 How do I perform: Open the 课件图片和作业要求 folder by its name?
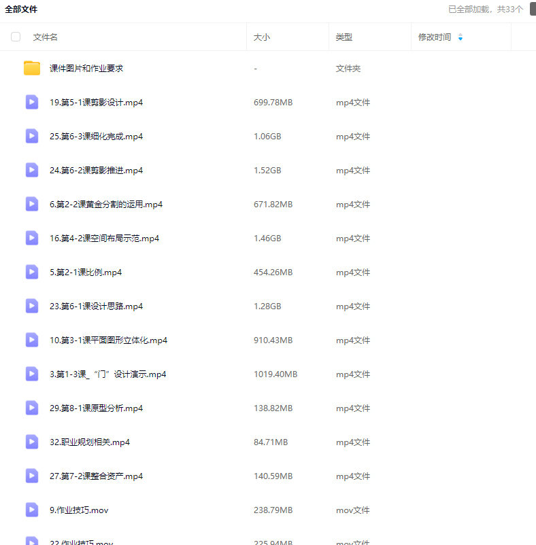click(x=86, y=69)
